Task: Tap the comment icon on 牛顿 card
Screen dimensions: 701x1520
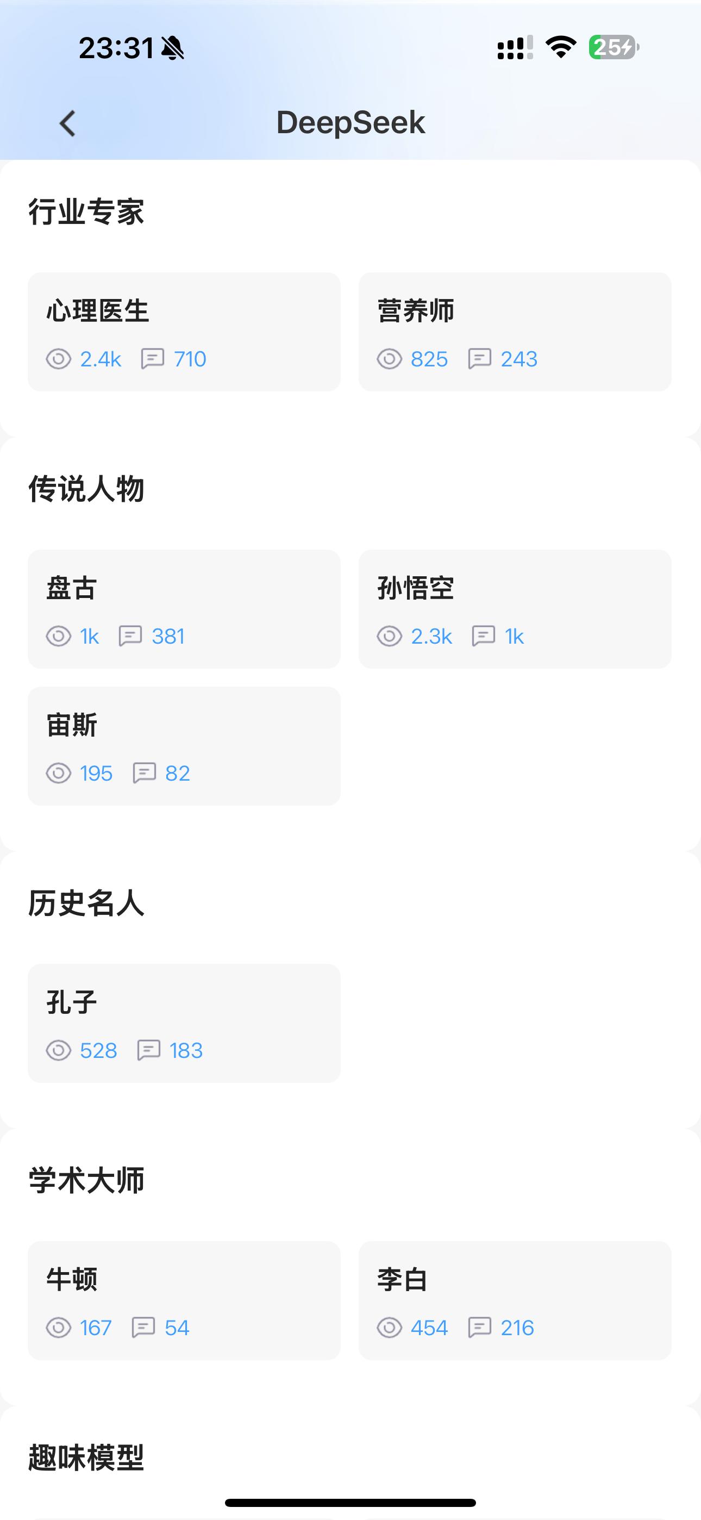Action: 143,1328
